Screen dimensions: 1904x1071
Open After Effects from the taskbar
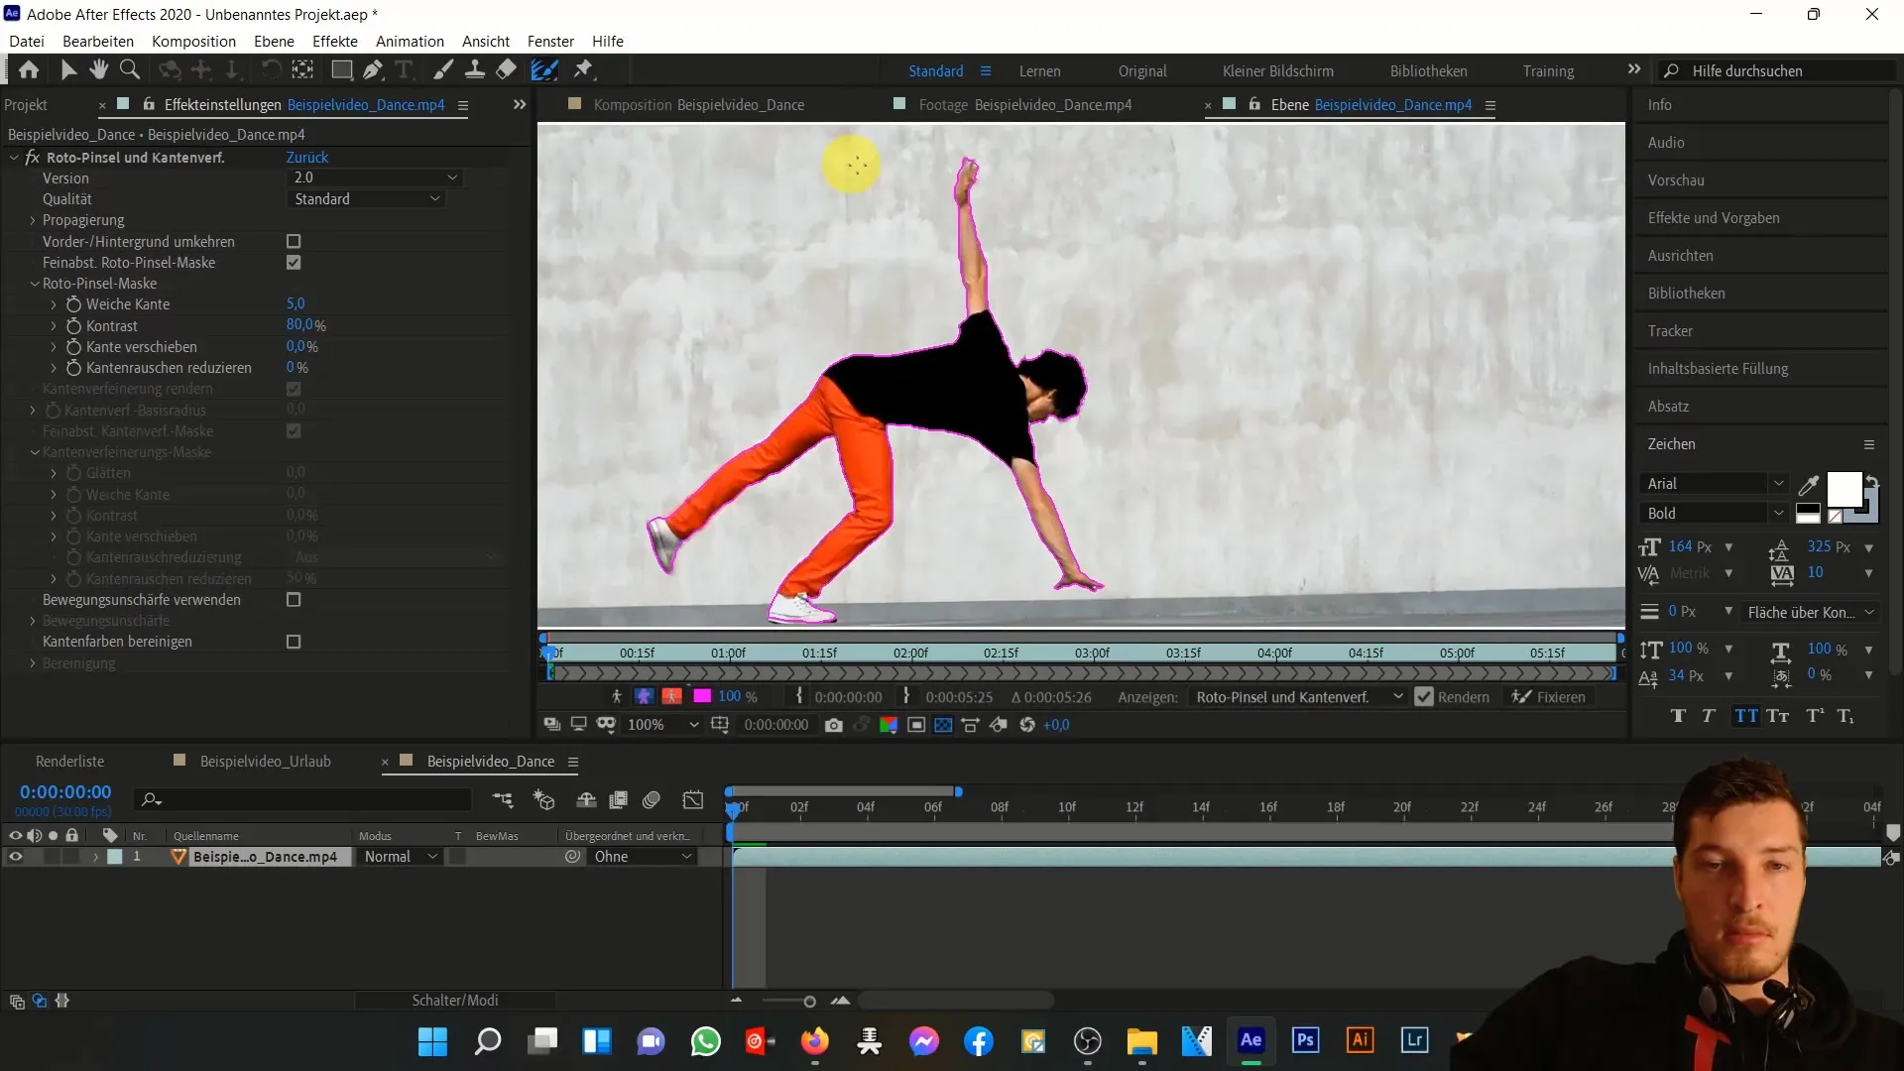(x=1250, y=1040)
